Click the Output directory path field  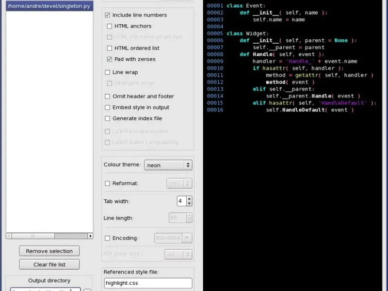[46, 289]
